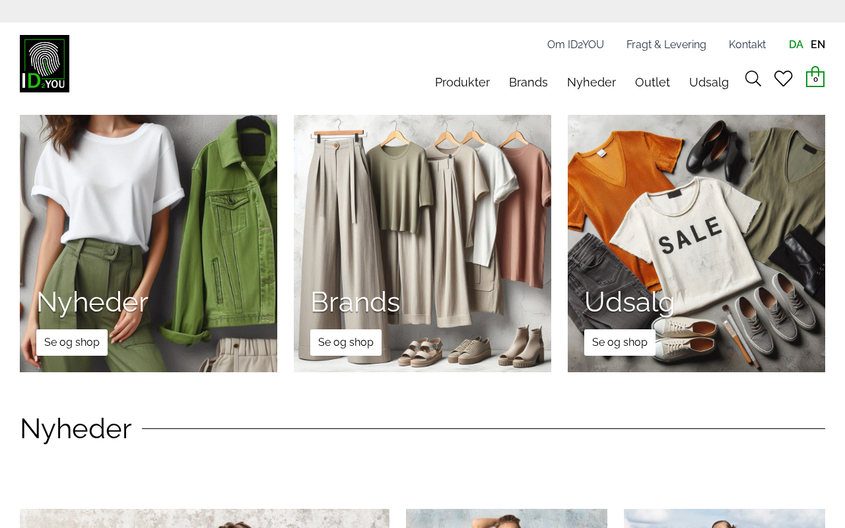The width and height of the screenshot is (845, 528).
Task: Open the Outlet menu item
Action: click(652, 82)
